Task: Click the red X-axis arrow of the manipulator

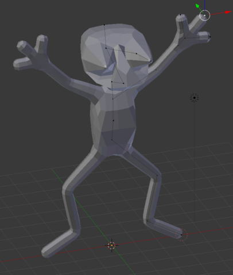Action: tap(228, 12)
